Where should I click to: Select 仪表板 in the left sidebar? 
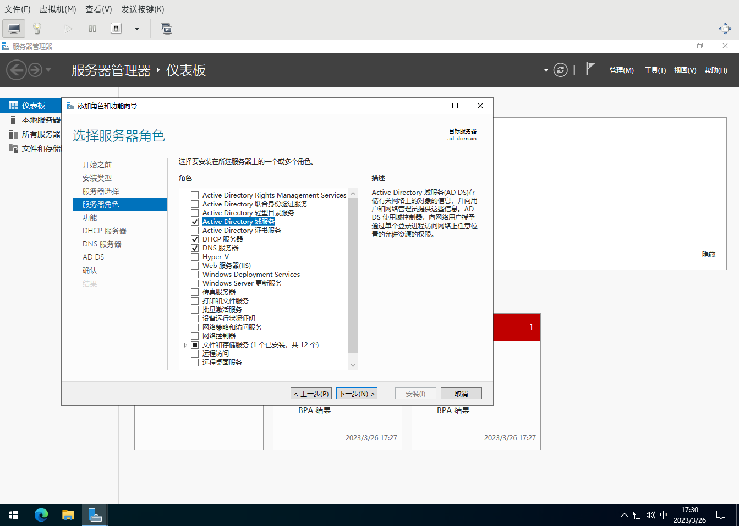31,106
